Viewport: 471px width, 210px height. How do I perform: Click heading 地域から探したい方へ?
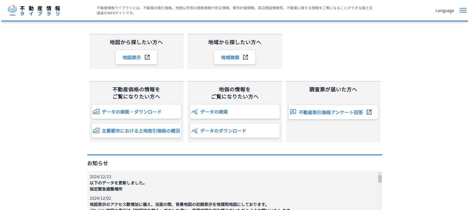[x=235, y=42]
